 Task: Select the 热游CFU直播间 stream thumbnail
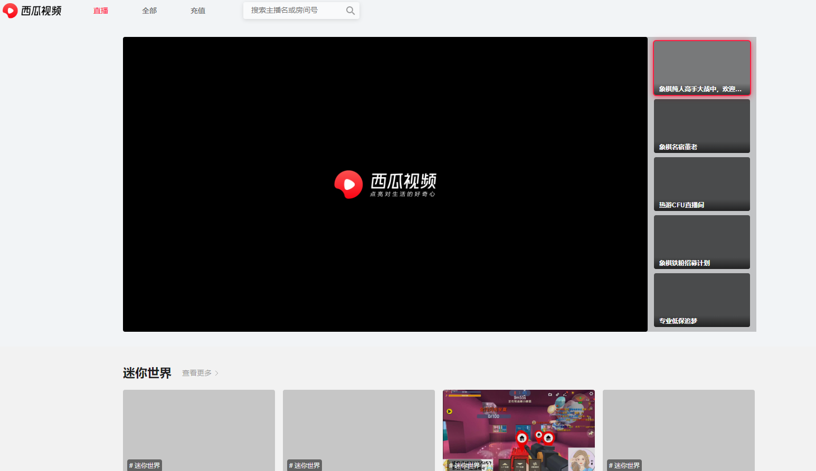point(702,184)
